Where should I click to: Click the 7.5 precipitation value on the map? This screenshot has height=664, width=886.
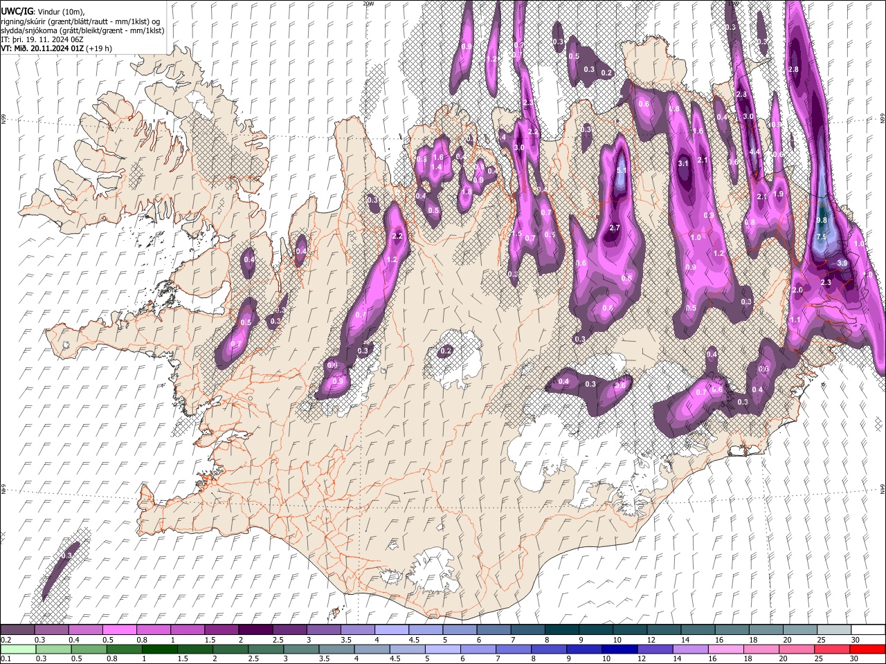click(822, 237)
